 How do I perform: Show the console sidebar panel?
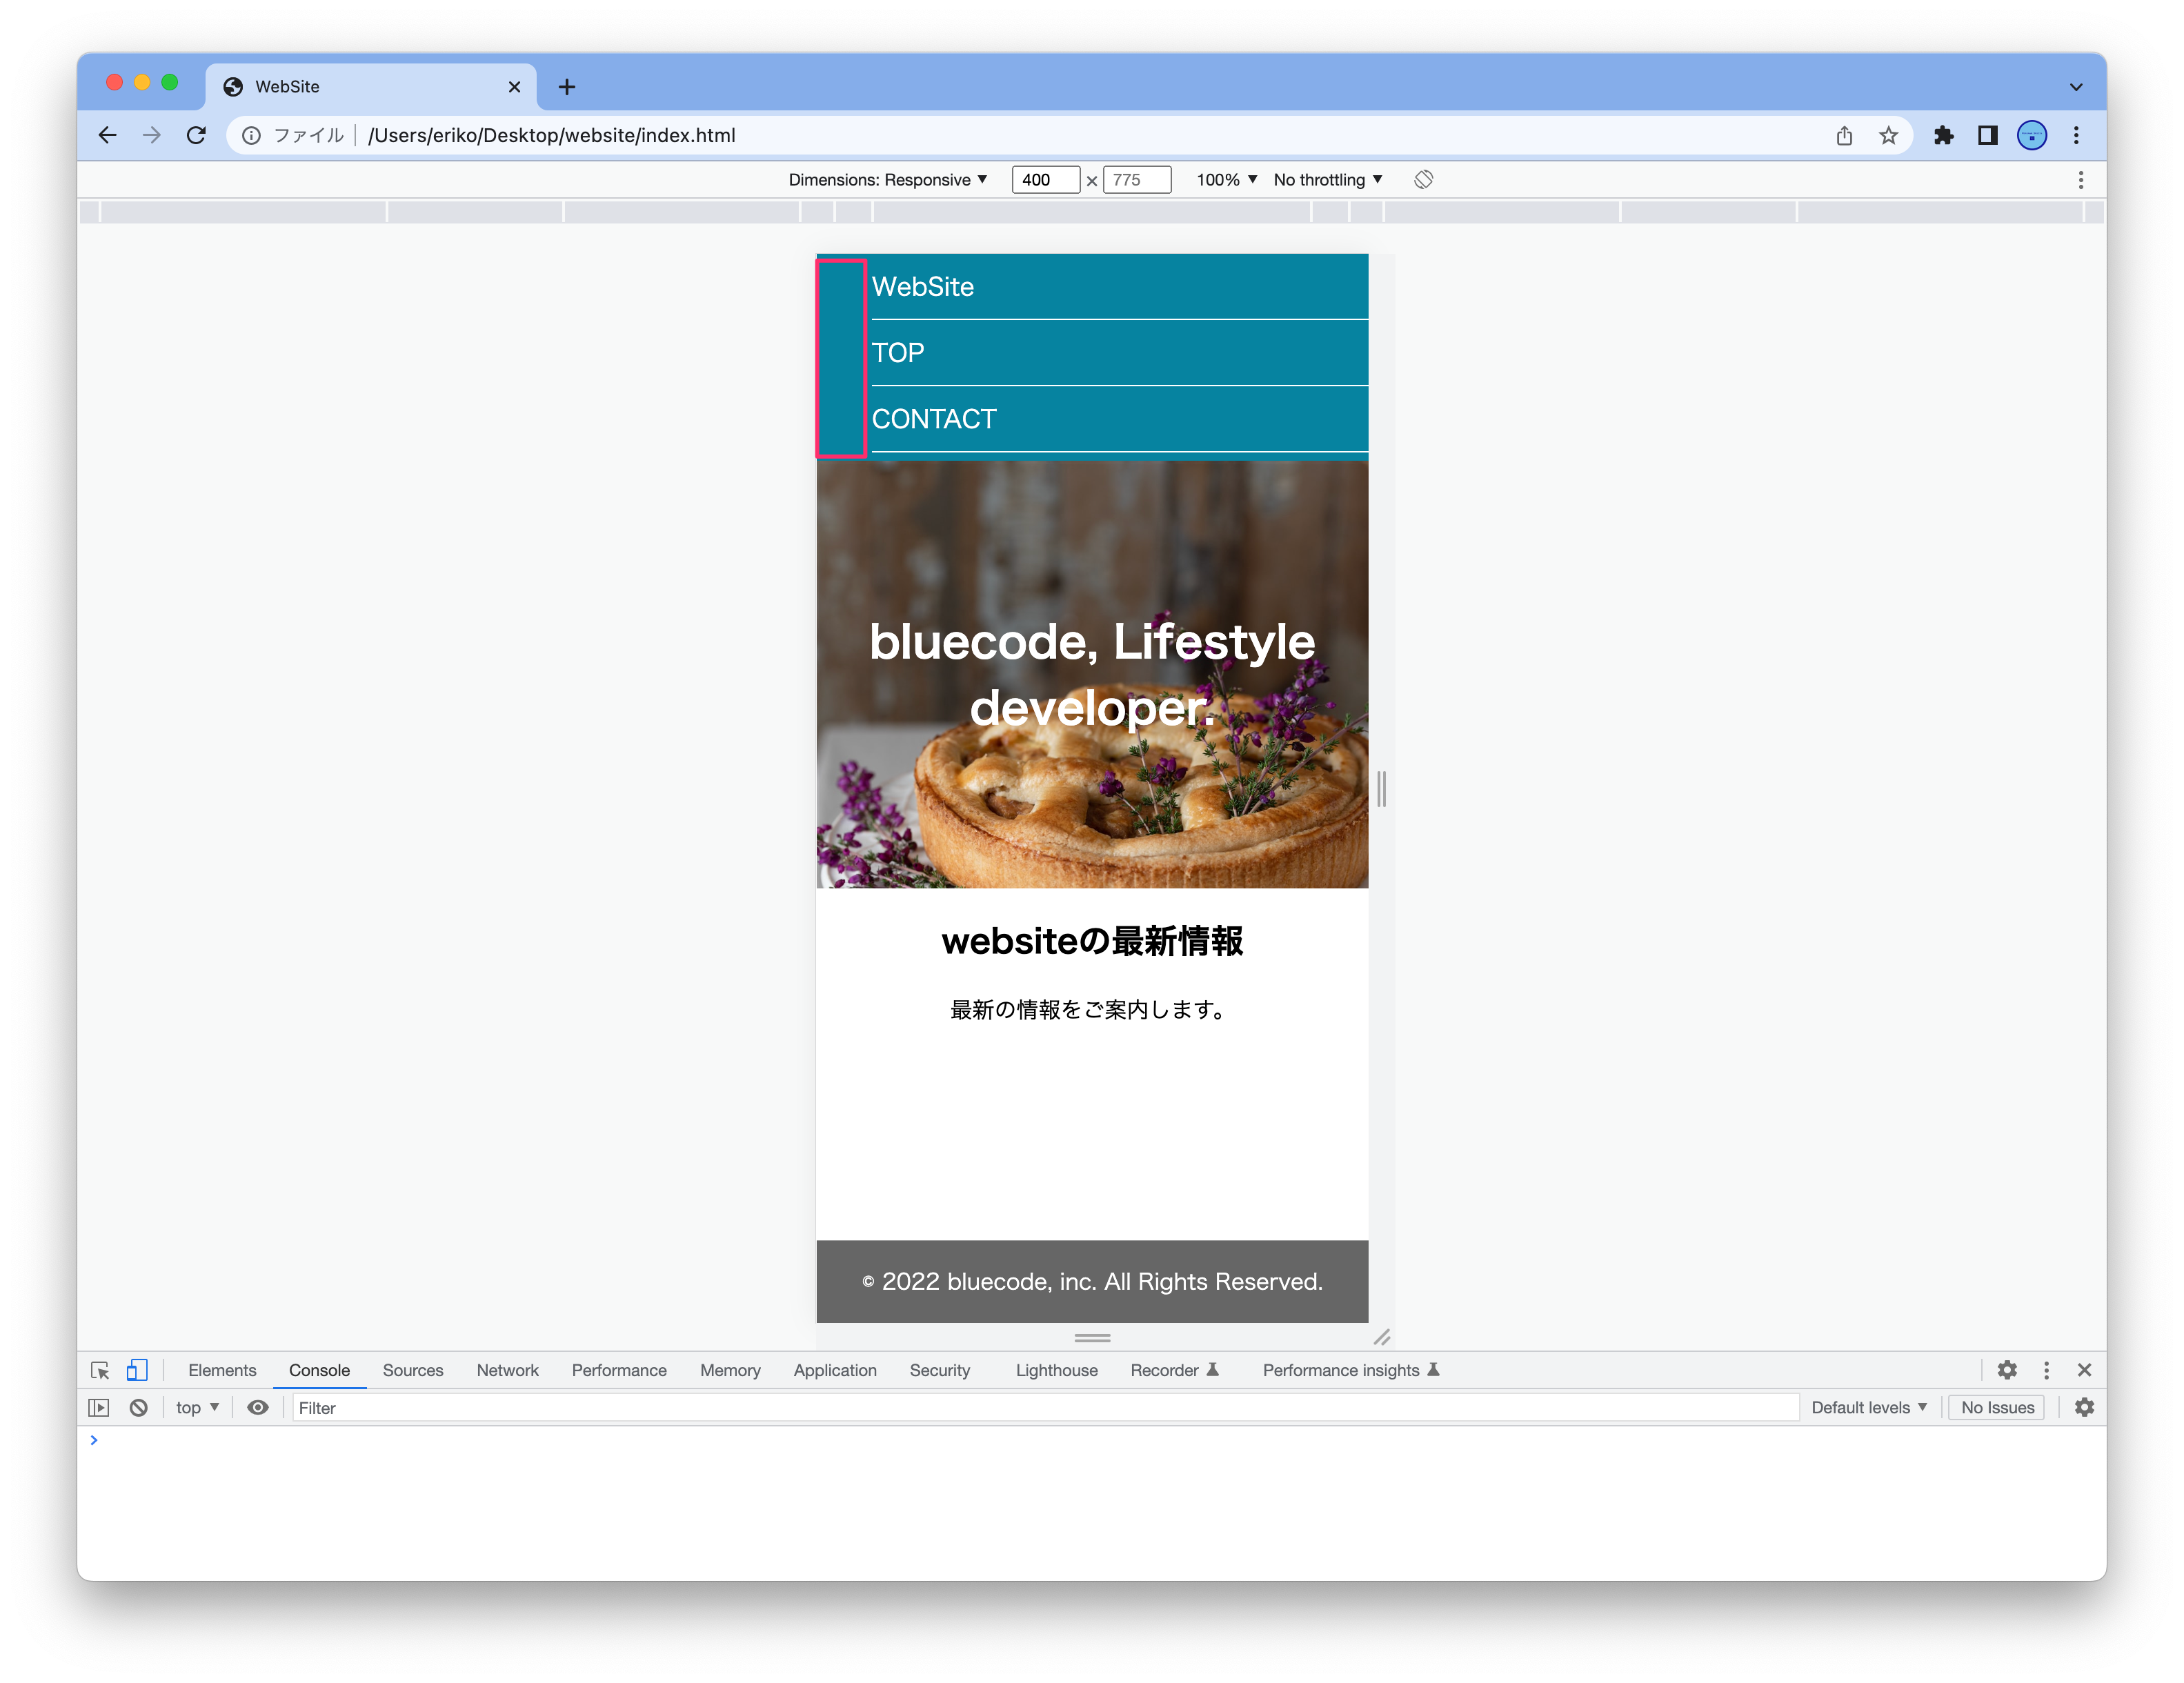[99, 1407]
